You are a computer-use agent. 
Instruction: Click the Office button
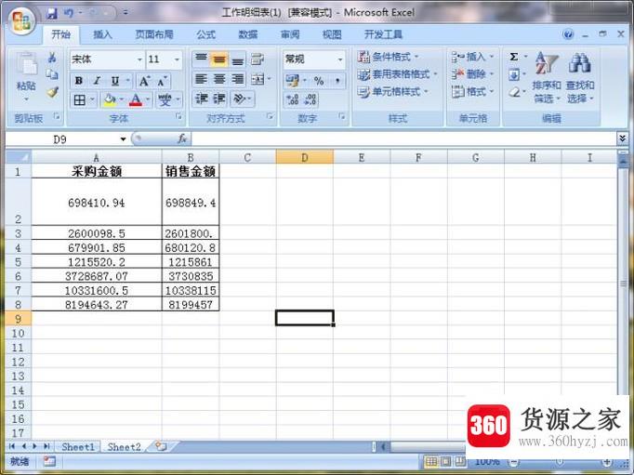21,20
